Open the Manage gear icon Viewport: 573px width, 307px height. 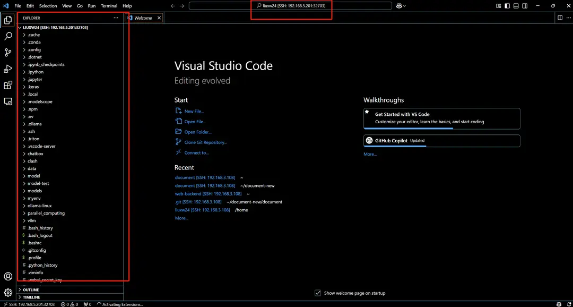(x=7, y=293)
